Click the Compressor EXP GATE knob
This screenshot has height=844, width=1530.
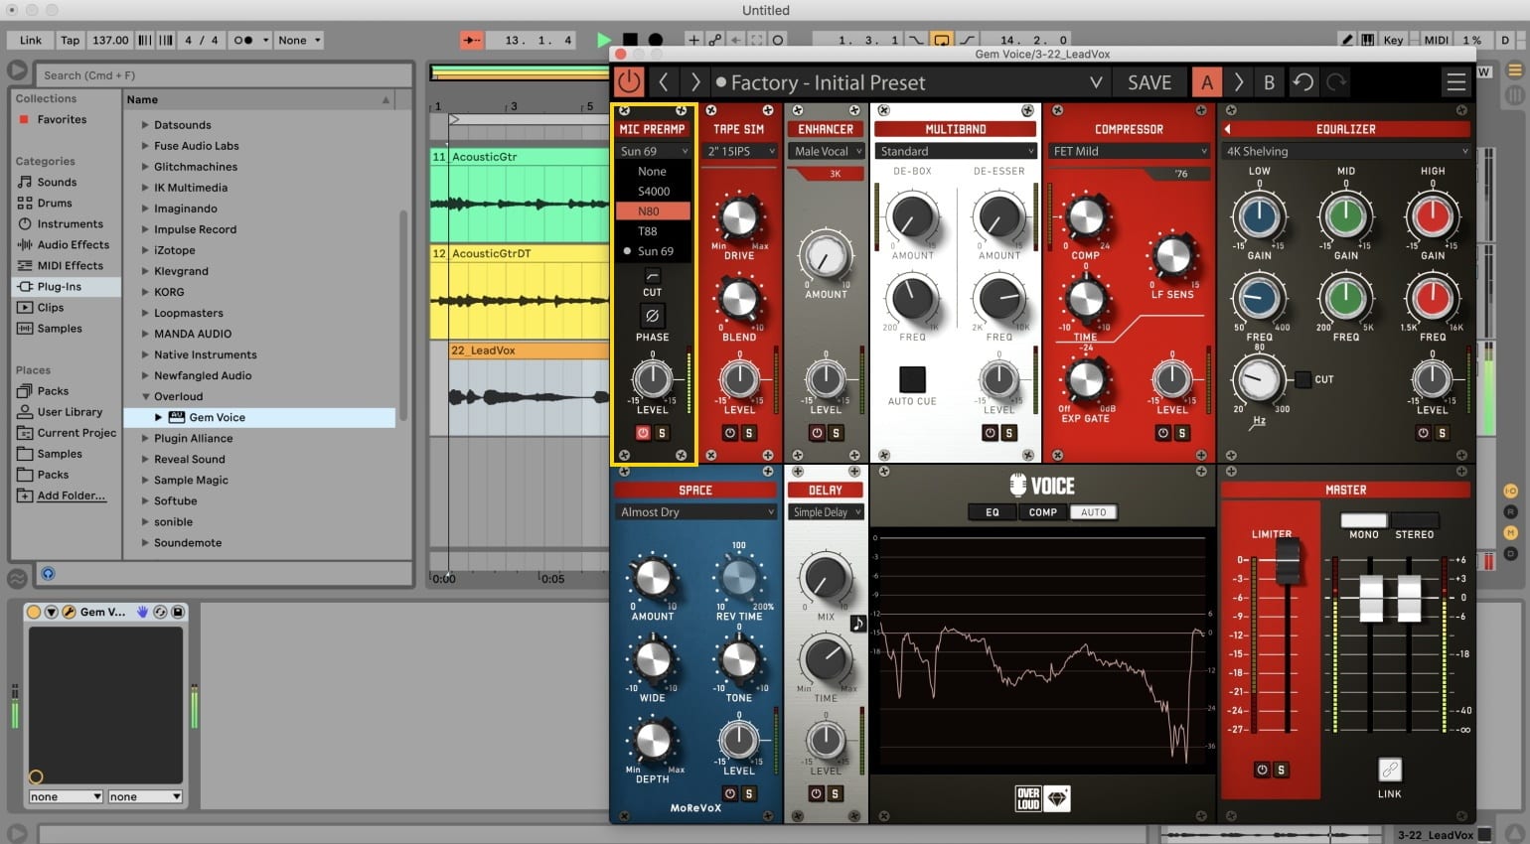click(x=1085, y=379)
